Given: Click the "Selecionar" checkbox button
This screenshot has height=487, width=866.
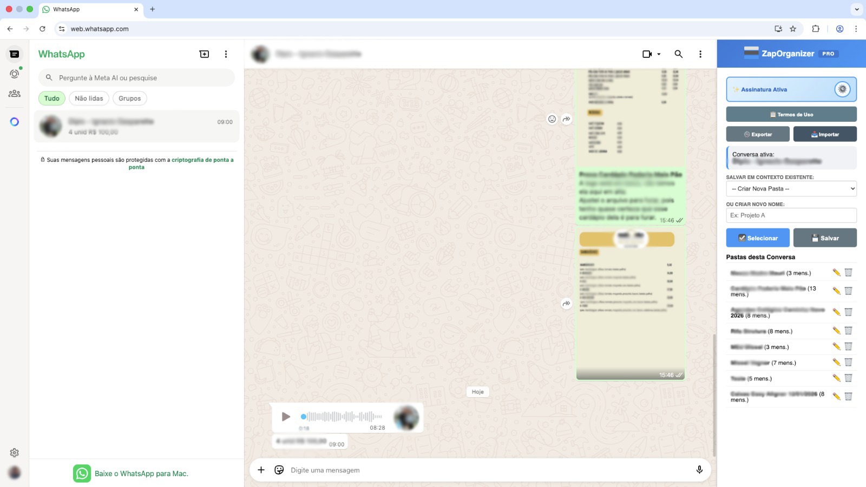Looking at the screenshot, I should click(758, 238).
